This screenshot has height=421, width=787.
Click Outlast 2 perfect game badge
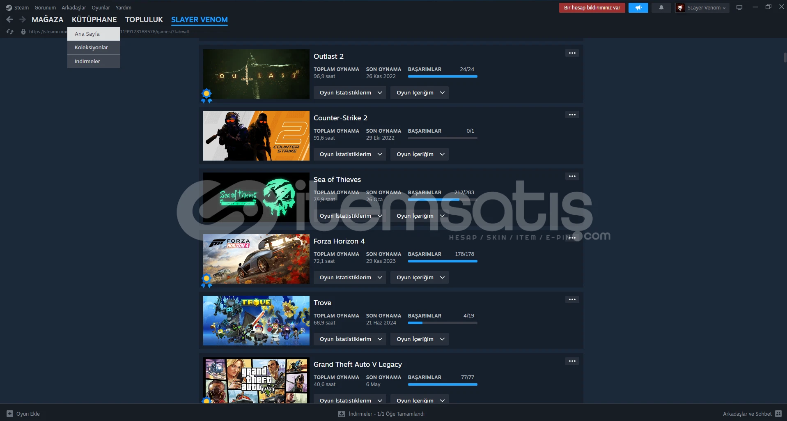point(207,96)
